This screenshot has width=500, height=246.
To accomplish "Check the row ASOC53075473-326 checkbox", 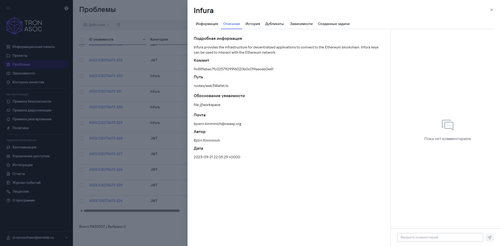I will point(82,170).
